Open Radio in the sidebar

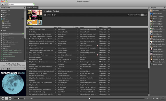[x=5, y=13]
